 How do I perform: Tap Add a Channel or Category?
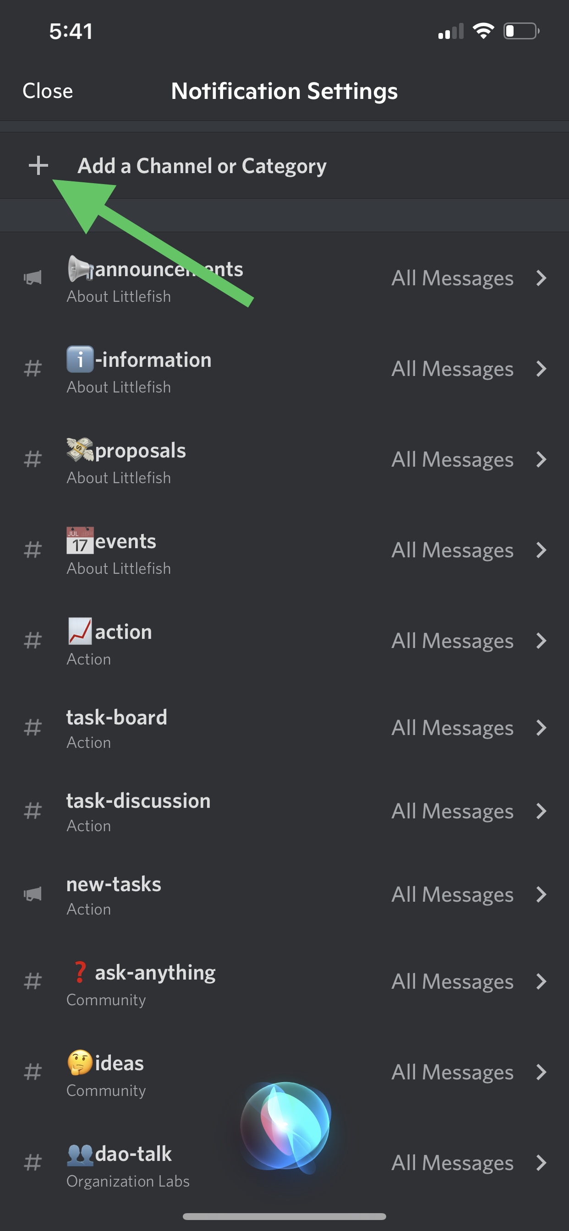(x=202, y=166)
